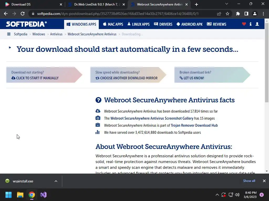Viewport: 269px width, 201px height.
Task: Click the sync status tray icon
Action: click(x=224, y=195)
